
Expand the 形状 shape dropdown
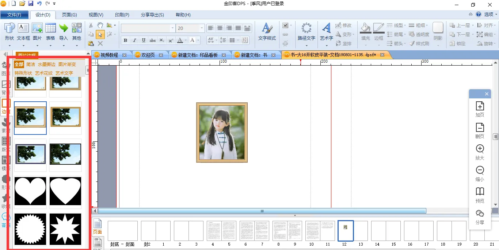click(x=9, y=46)
